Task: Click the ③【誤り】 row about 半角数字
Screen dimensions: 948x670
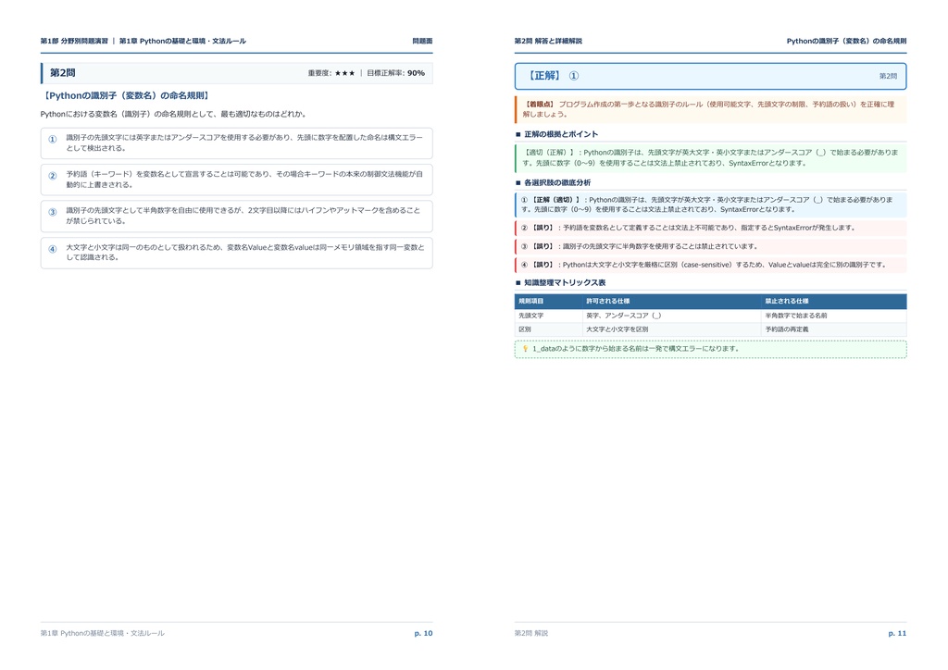Action: [x=710, y=246]
